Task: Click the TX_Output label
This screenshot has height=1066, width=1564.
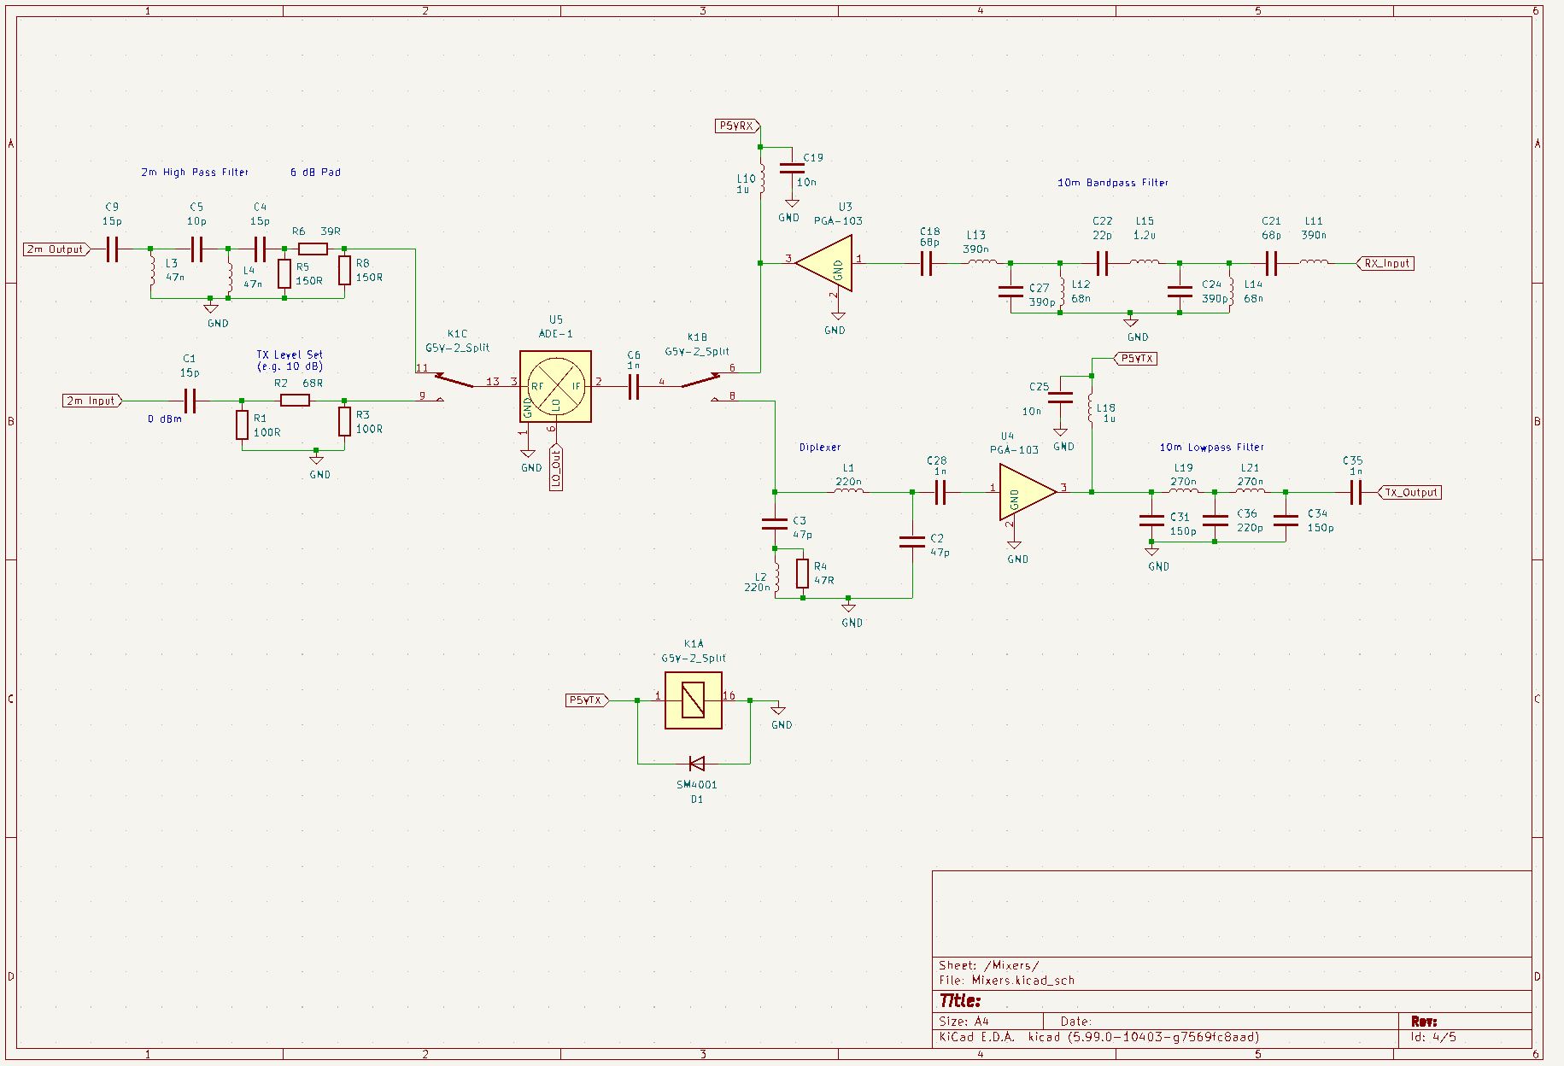Action: coord(1410,492)
